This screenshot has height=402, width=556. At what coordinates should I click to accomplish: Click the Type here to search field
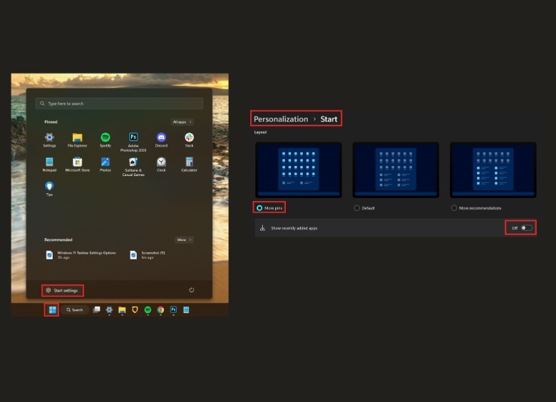[119, 103]
